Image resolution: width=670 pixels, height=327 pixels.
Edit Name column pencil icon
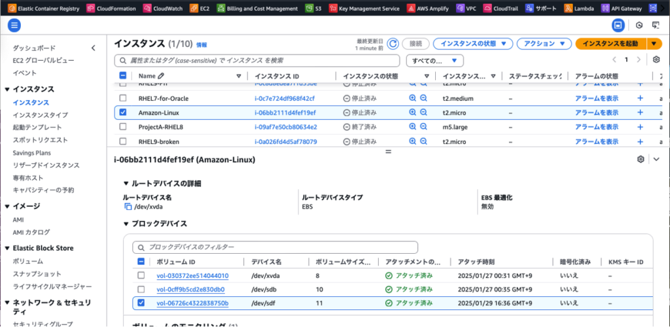(x=161, y=76)
